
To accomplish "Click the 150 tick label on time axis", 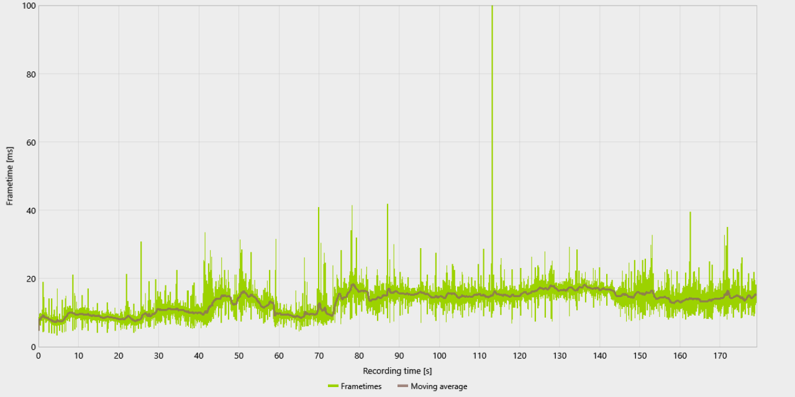I will [x=640, y=356].
